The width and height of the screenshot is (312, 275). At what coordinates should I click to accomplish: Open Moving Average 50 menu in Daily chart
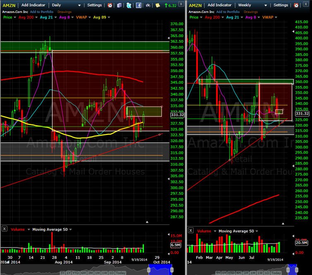70,230
